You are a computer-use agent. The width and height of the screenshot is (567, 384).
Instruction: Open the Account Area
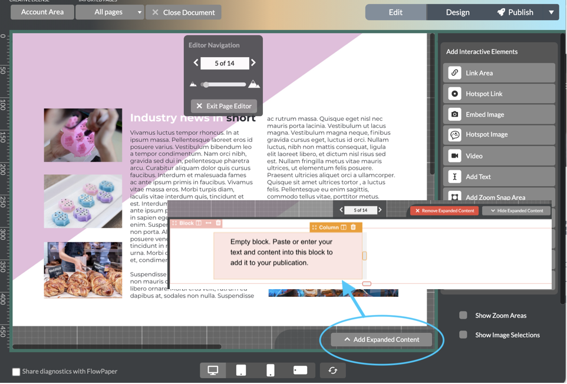[x=42, y=12]
